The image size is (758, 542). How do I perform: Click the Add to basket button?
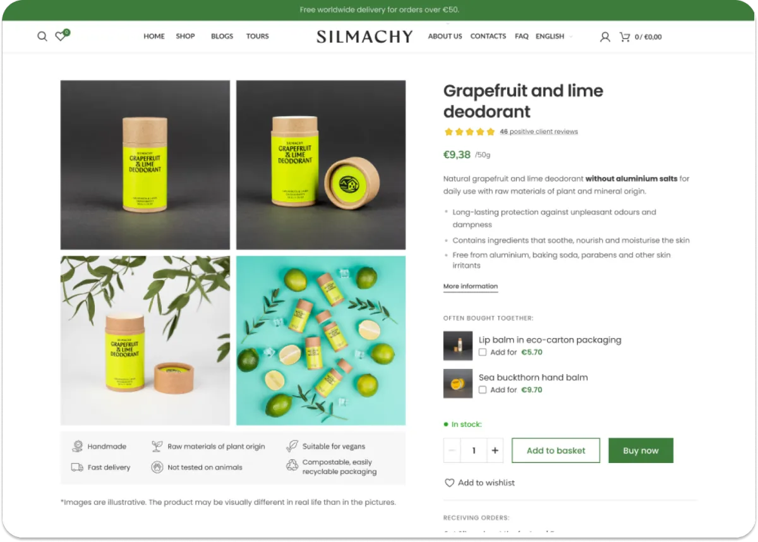tap(556, 450)
